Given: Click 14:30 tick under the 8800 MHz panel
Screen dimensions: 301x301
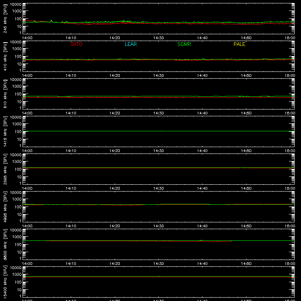Looking at the screenshot, I should (x=158, y=264).
